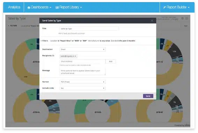Open the Destination dropdown
Image resolution: width=198 pixels, height=133 pixels.
82,49
